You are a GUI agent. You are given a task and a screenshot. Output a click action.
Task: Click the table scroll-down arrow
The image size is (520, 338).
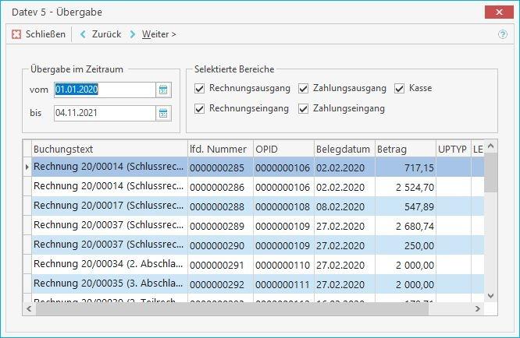tap(491, 296)
